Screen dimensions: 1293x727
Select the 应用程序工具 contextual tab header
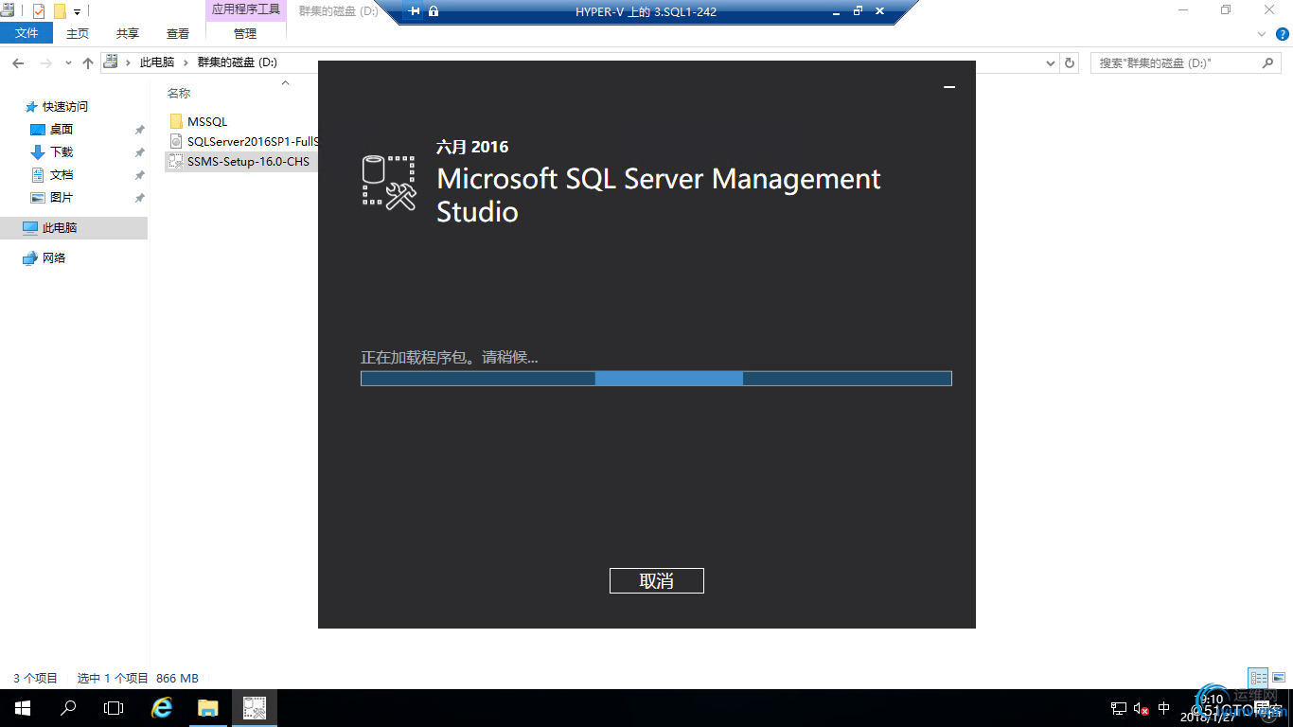tap(245, 9)
